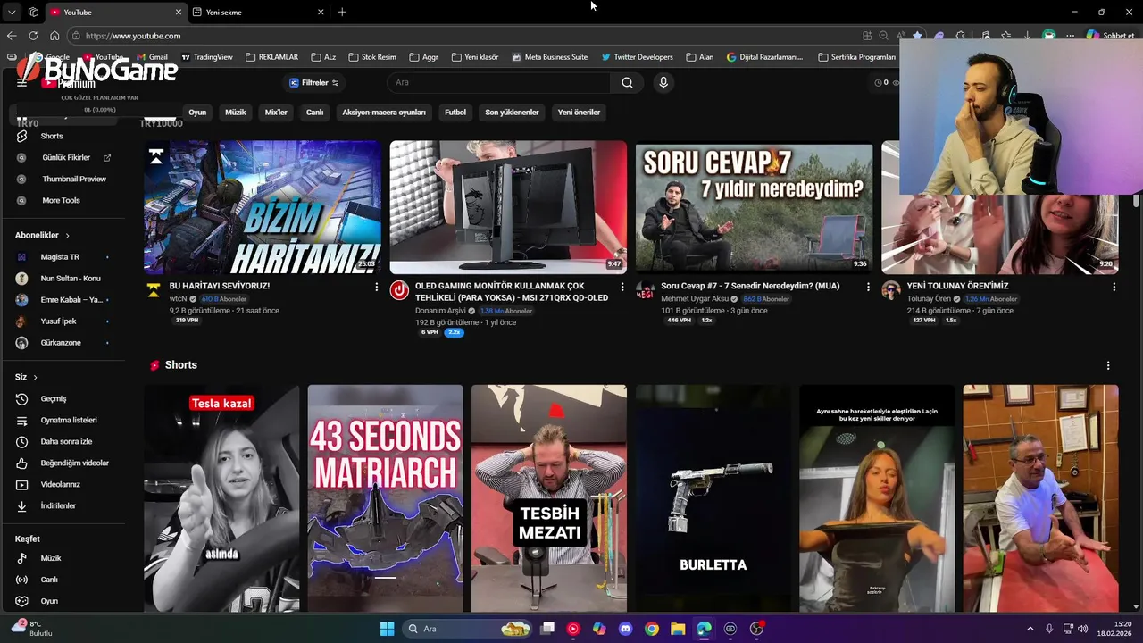This screenshot has height=643, width=1143.
Task: Open REKLAMLAR bookmarks folder
Action: (x=271, y=57)
